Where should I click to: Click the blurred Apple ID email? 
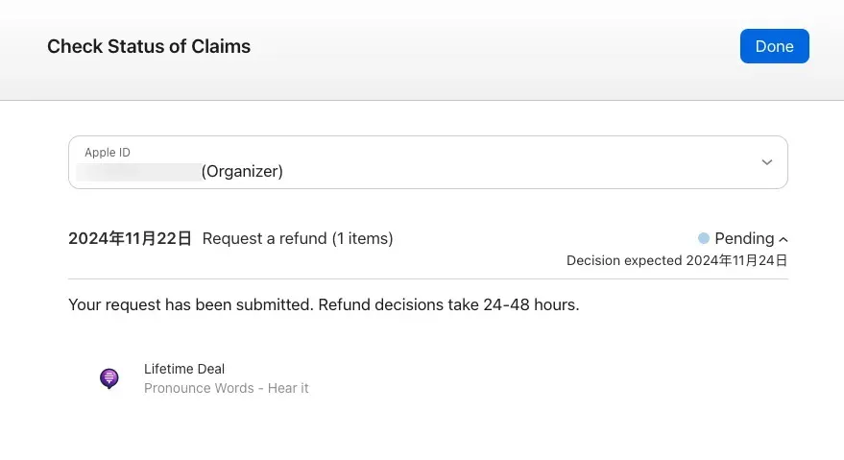coord(138,172)
